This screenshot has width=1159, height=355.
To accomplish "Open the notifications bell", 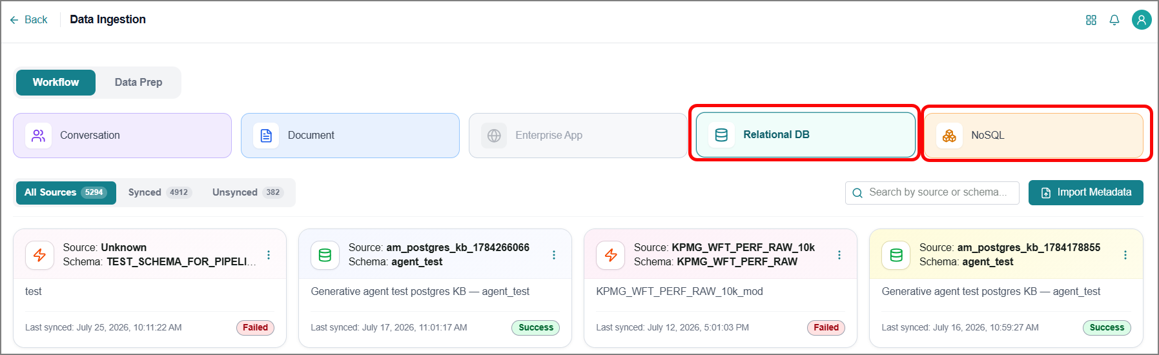I will coord(1114,20).
